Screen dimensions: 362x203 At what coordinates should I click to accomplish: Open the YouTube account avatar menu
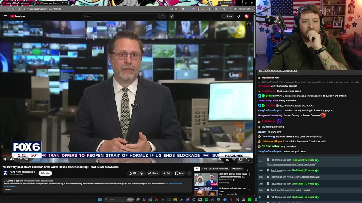click(247, 16)
